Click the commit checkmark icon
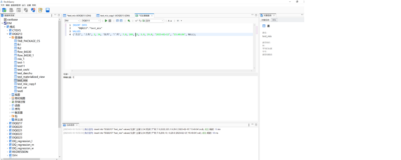Screen dimensions: 401x160 tap(136, 21)
